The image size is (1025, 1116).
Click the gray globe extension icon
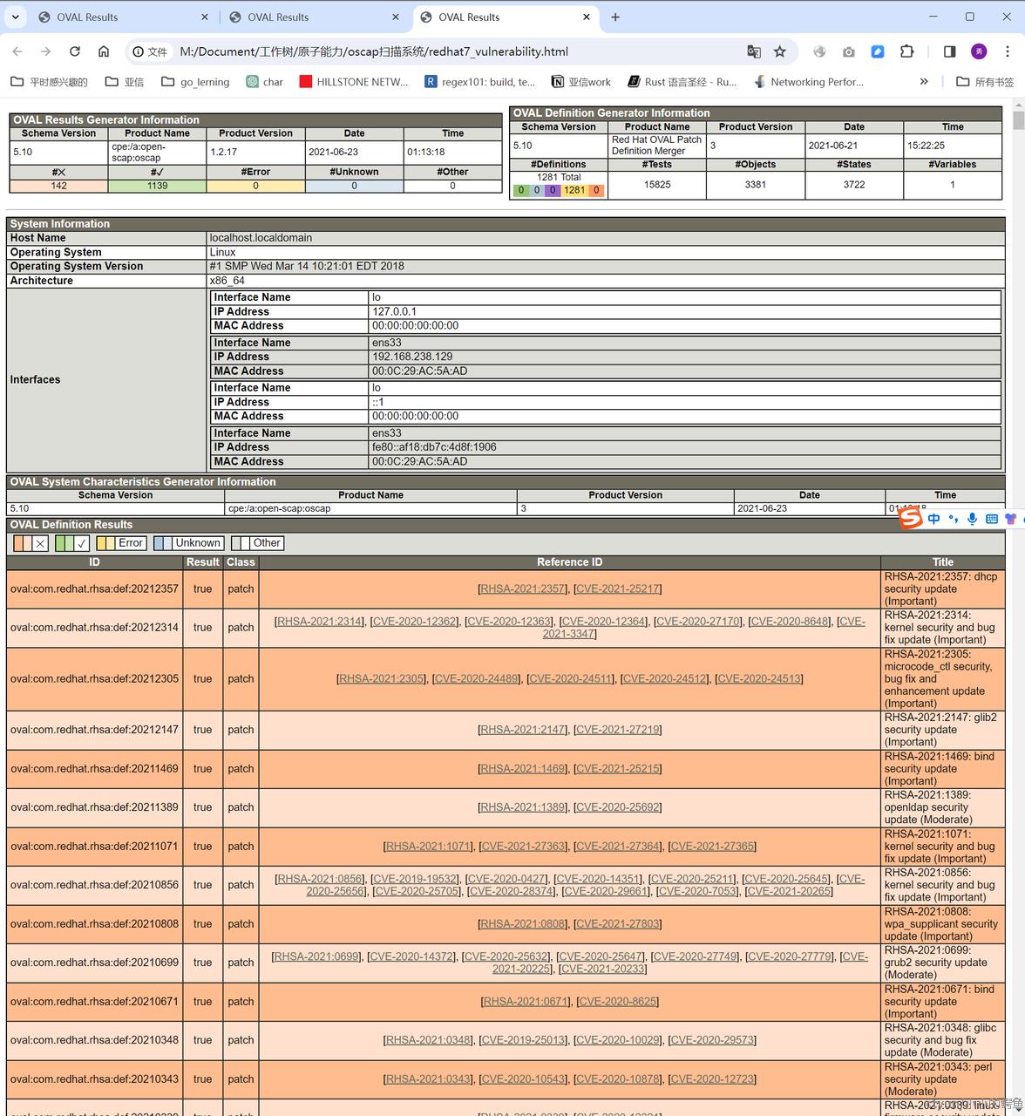tap(819, 51)
